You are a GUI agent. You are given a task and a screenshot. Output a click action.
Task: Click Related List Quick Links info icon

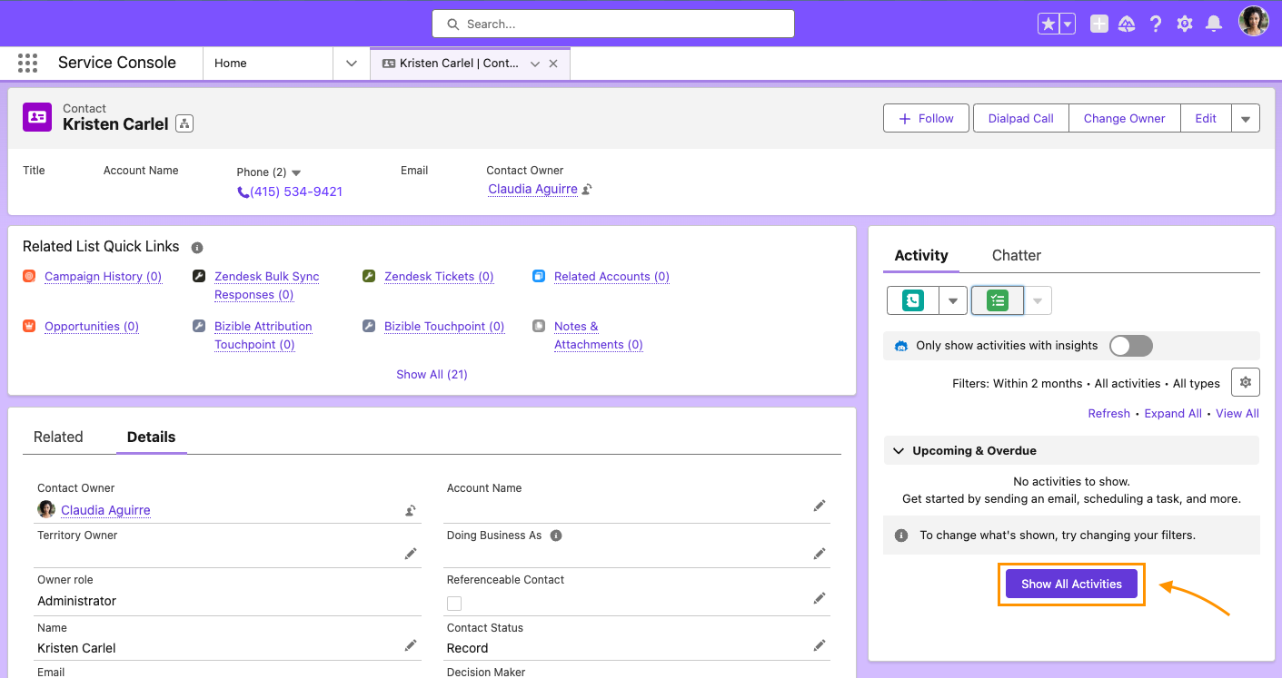[x=197, y=247]
